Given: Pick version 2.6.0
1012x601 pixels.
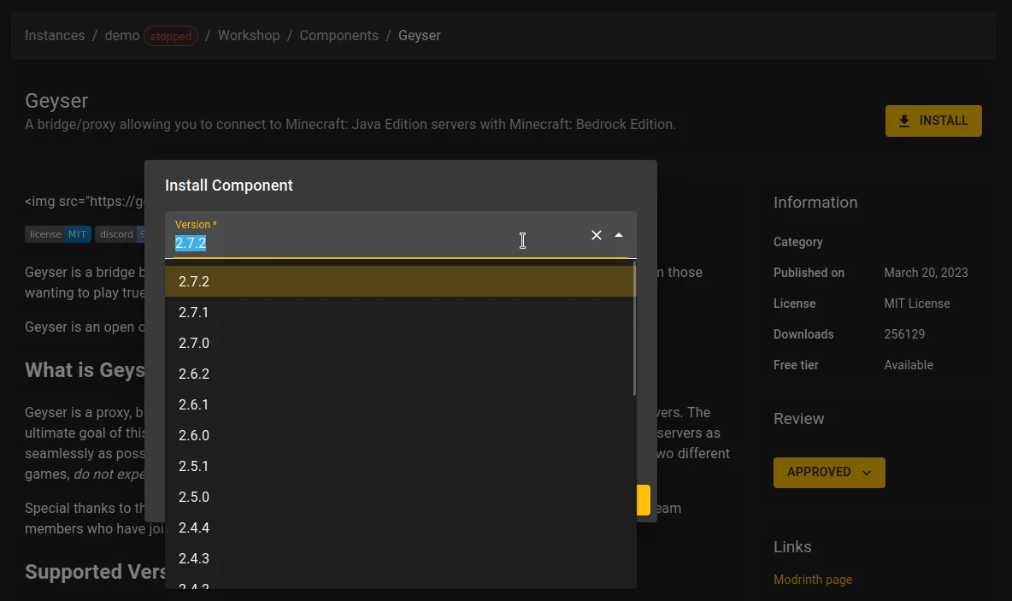Looking at the screenshot, I should point(399,435).
